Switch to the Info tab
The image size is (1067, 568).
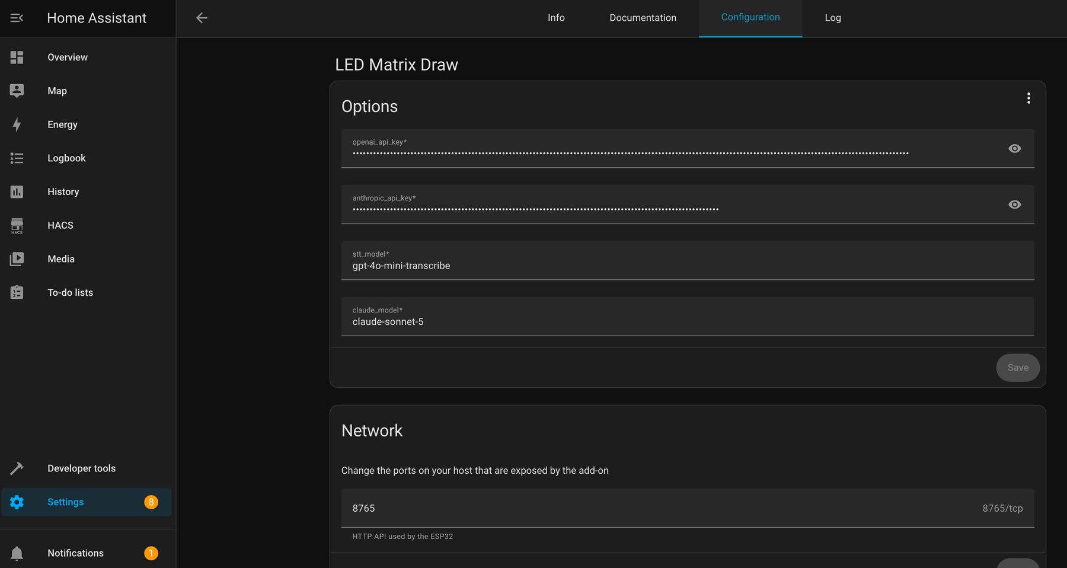pos(556,18)
